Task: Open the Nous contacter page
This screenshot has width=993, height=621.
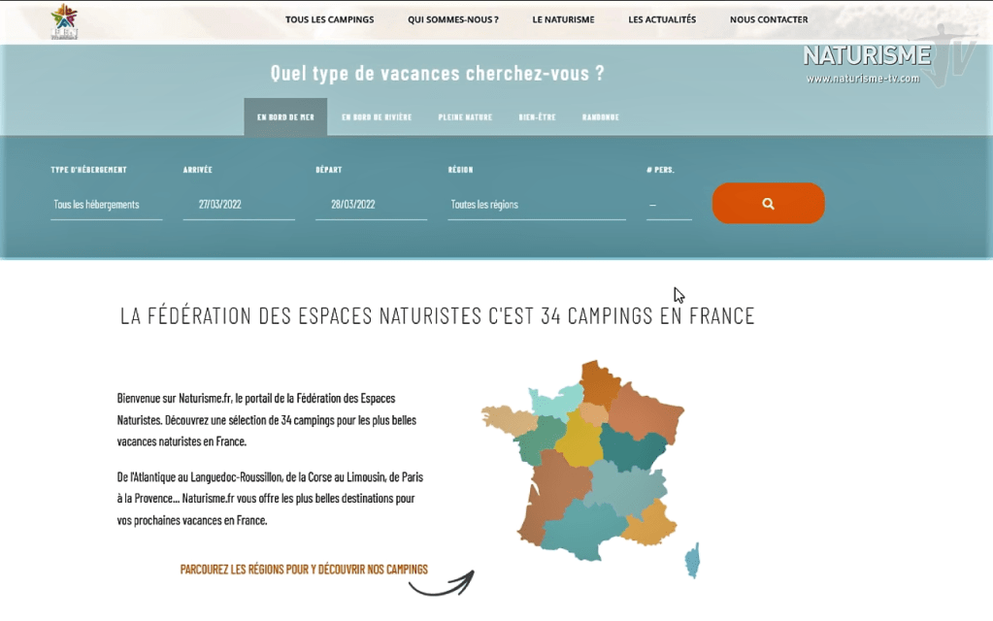Action: point(769,19)
